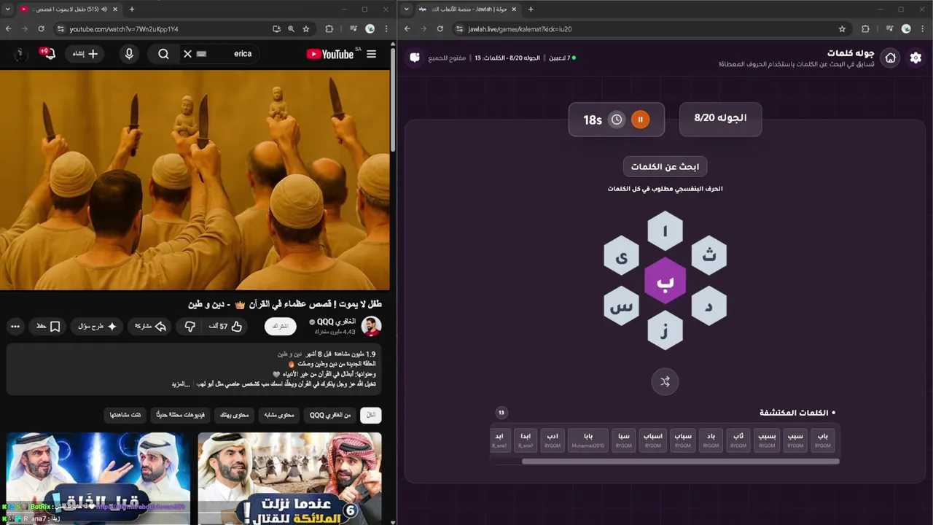
Task: Click the discovered words horizontal scrollbar
Action: pyautogui.click(x=680, y=461)
